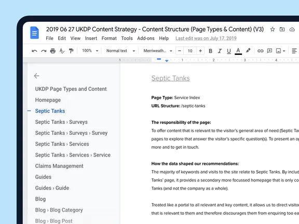Open the File menu
This screenshot has width=299, height=224.
pos(50,38)
